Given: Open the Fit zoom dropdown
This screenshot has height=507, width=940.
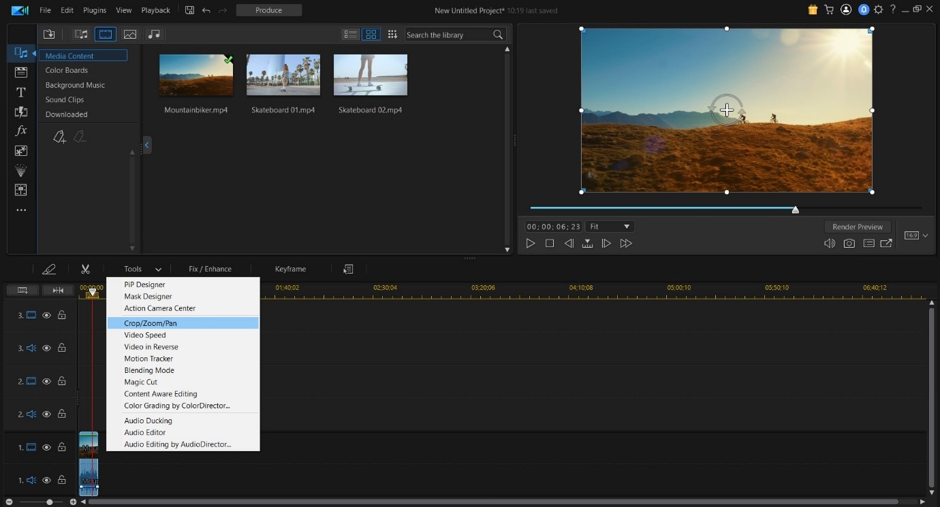Looking at the screenshot, I should (x=610, y=227).
